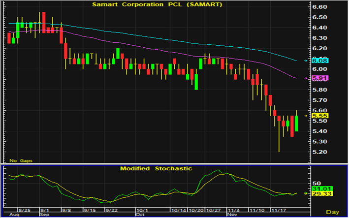Click the 6.20 price axis label
The width and height of the screenshot is (349, 218).
coord(320,48)
